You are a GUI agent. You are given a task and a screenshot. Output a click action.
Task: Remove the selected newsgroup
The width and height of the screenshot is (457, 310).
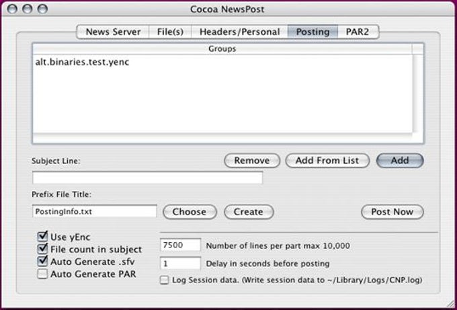pyautogui.click(x=252, y=161)
